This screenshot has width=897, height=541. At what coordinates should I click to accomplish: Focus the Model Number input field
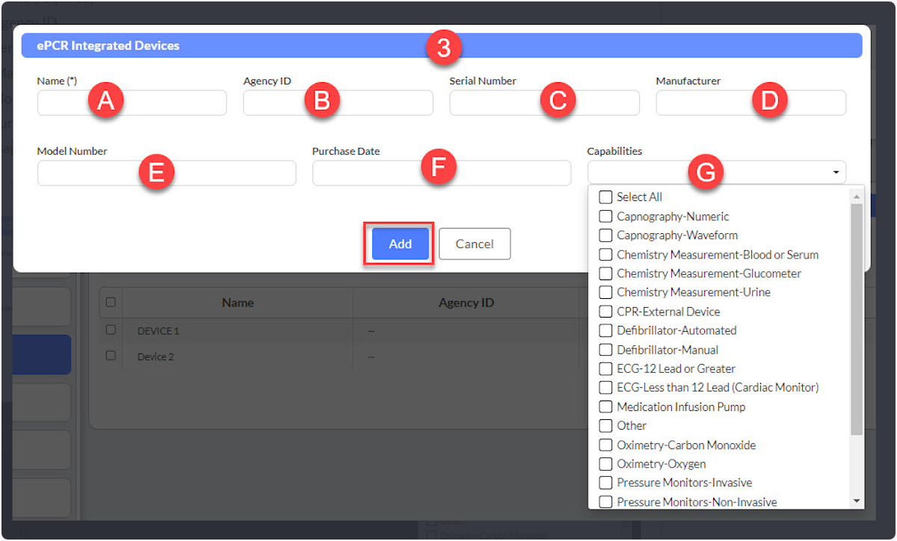click(167, 173)
